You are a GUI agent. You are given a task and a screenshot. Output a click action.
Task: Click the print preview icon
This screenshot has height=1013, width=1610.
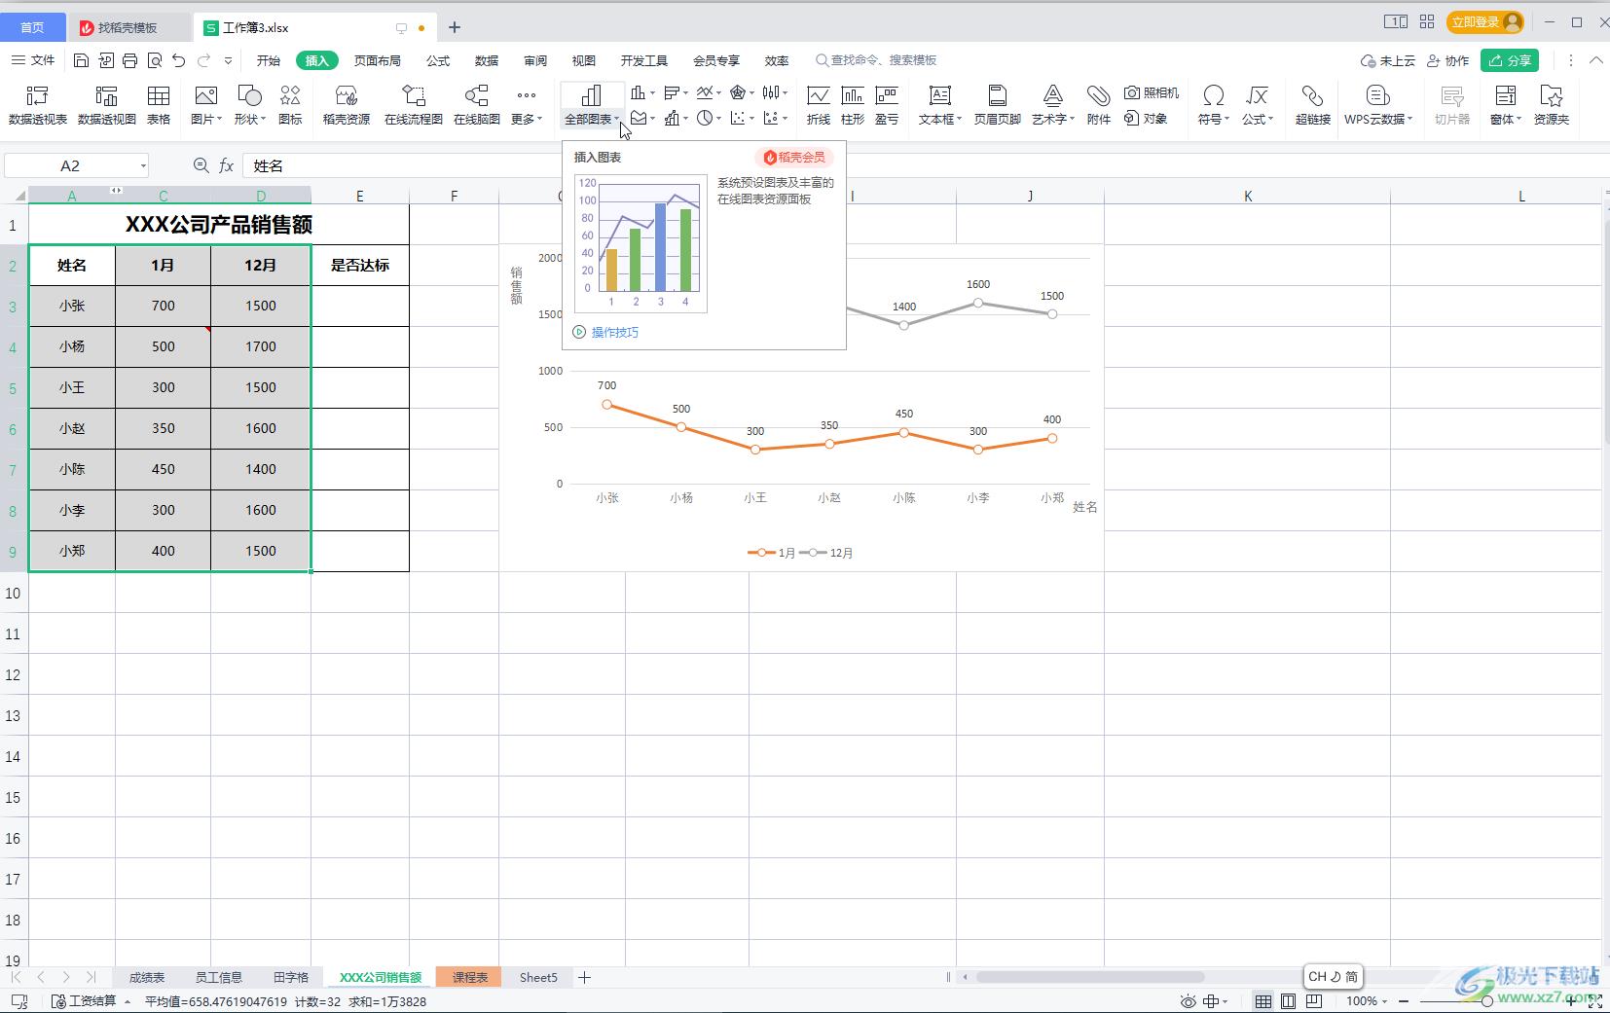pyautogui.click(x=155, y=60)
